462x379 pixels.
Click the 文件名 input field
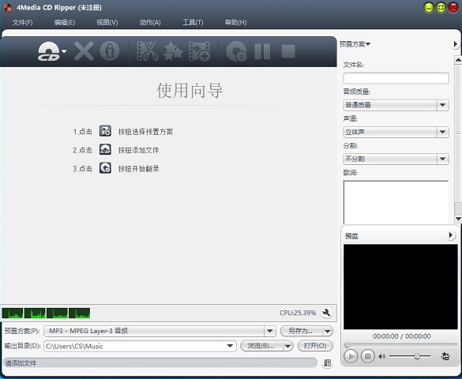pyautogui.click(x=396, y=78)
